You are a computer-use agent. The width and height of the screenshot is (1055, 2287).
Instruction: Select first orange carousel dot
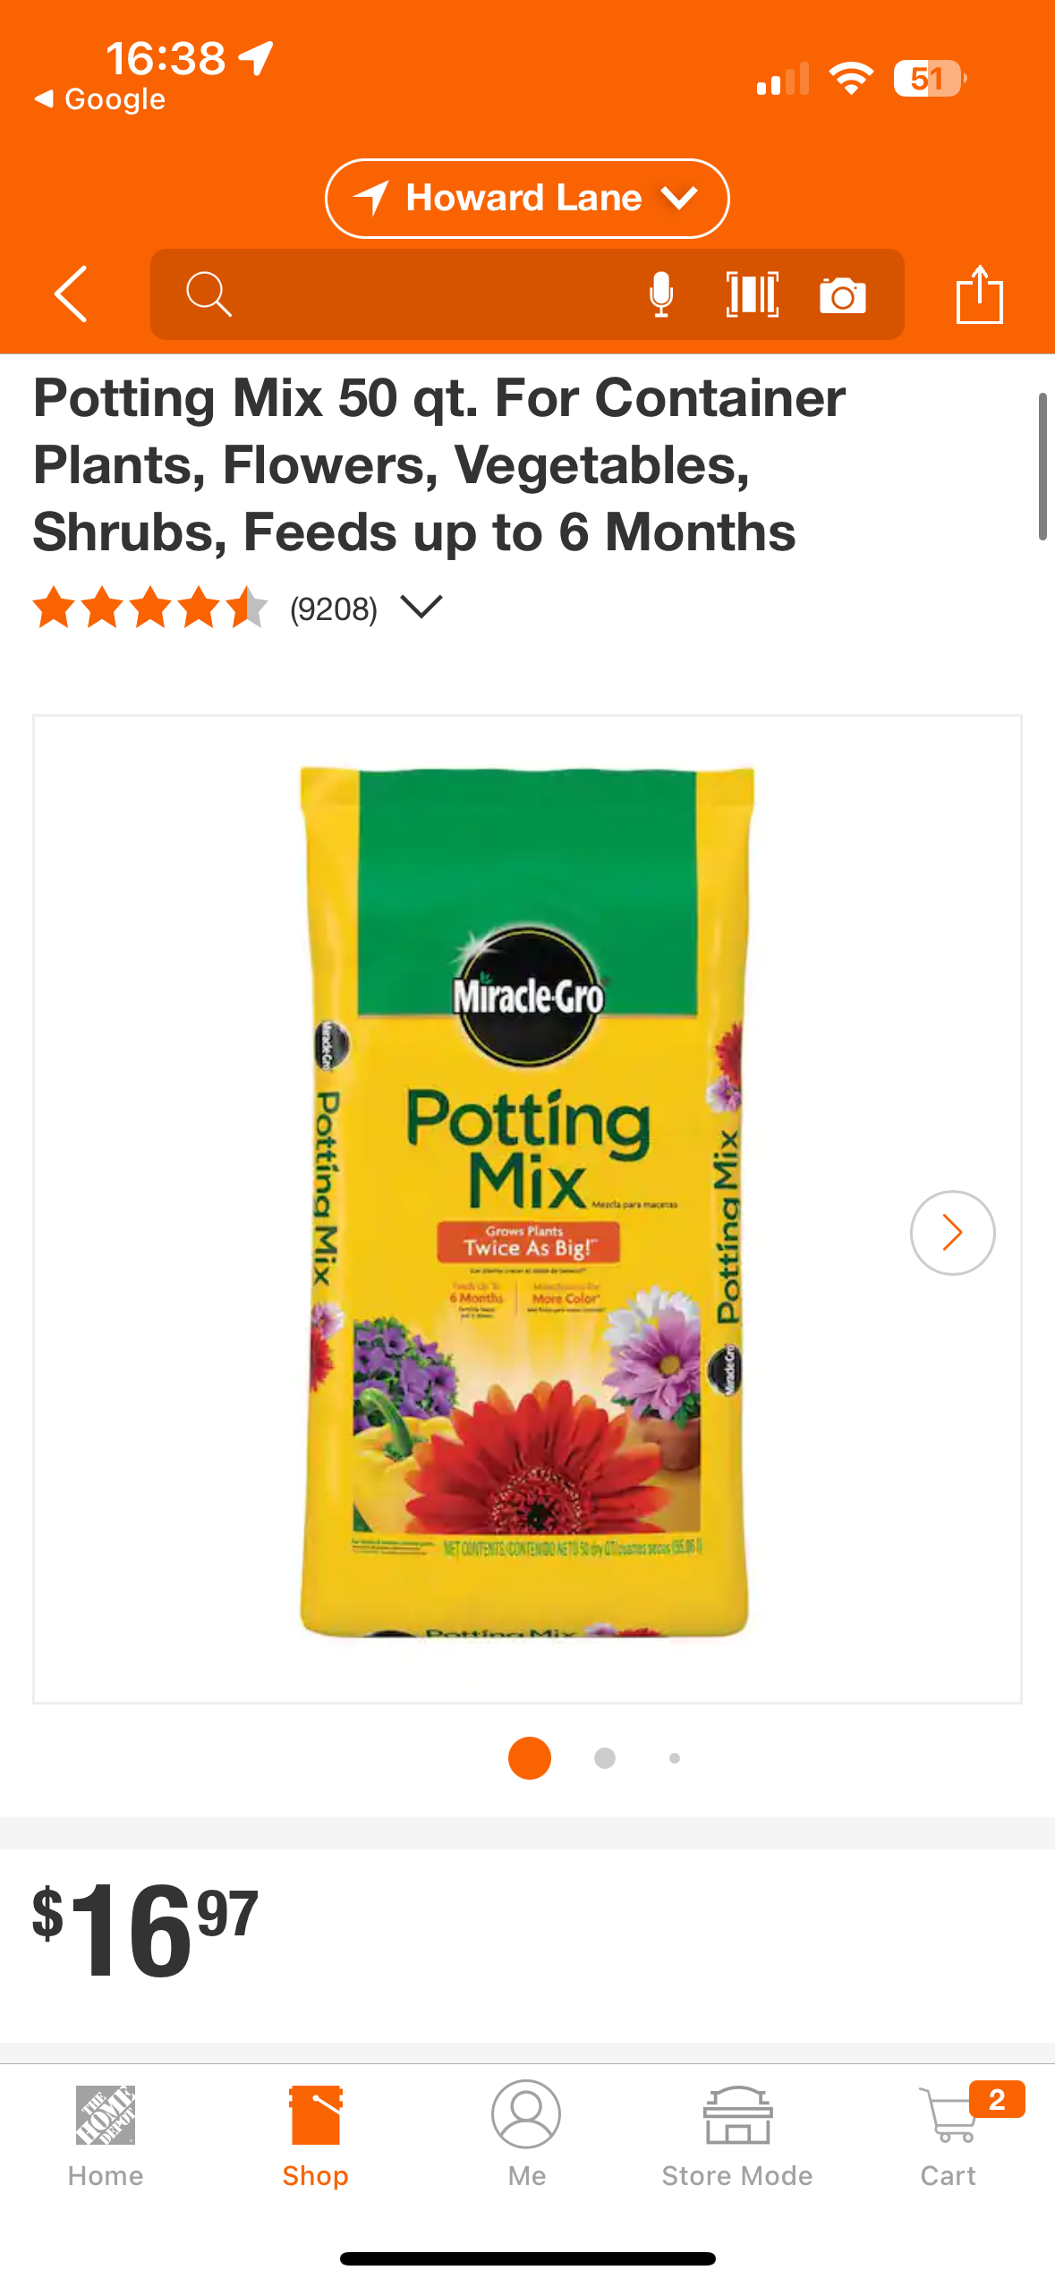click(x=529, y=1758)
